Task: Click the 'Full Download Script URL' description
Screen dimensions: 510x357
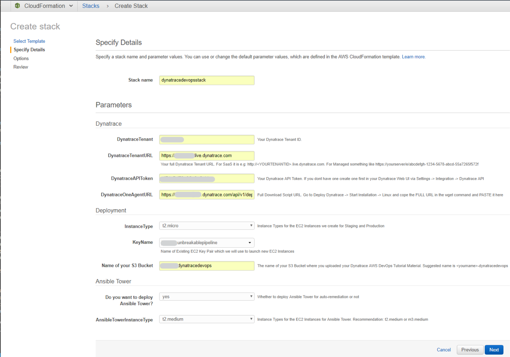Action: [380, 195]
